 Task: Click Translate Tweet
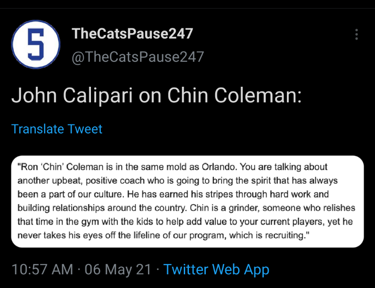click(x=57, y=129)
